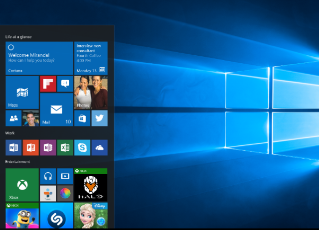Click the 'Entertainment' group heading
319x230 pixels.
17,161
